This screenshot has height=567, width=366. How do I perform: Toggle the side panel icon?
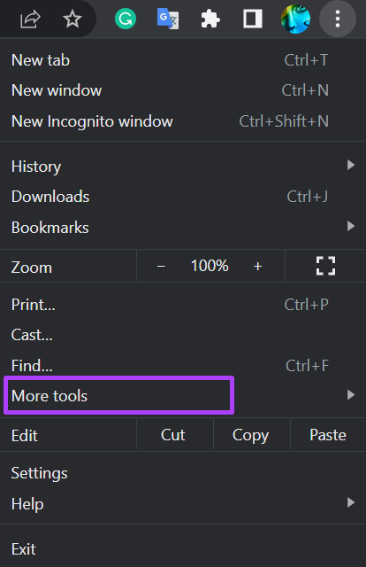pyautogui.click(x=253, y=19)
